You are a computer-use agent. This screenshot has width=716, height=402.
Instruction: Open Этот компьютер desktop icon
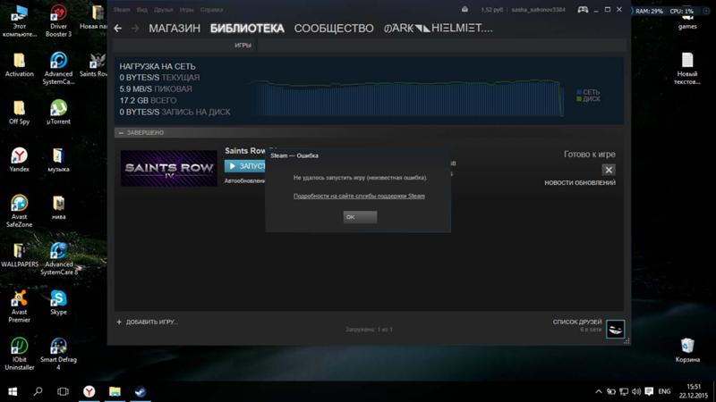pos(19,21)
